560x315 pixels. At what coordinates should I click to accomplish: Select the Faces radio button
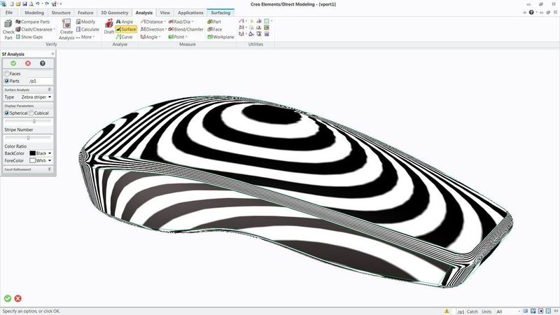tap(7, 73)
